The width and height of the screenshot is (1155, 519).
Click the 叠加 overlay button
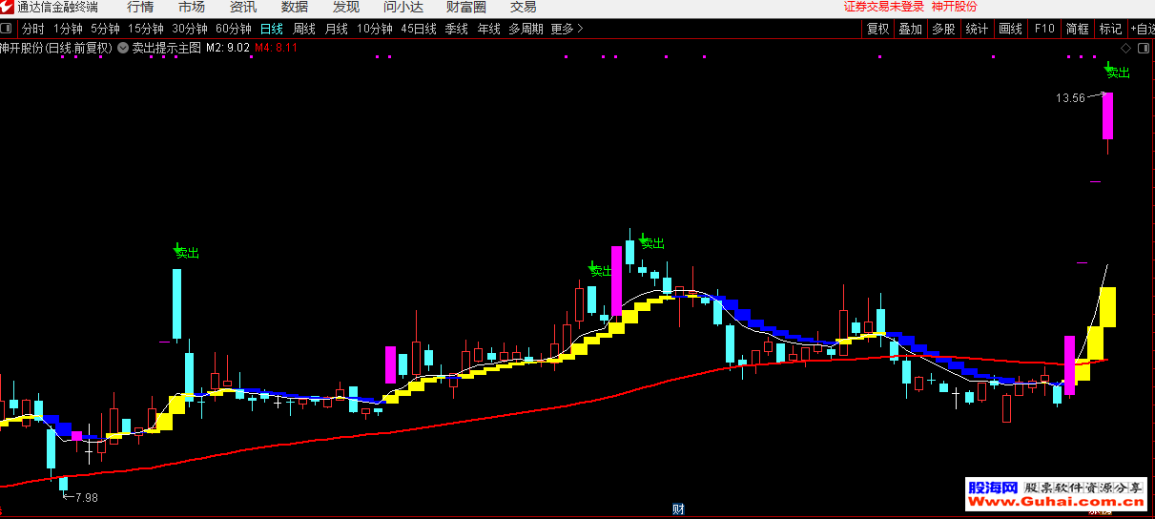point(910,29)
